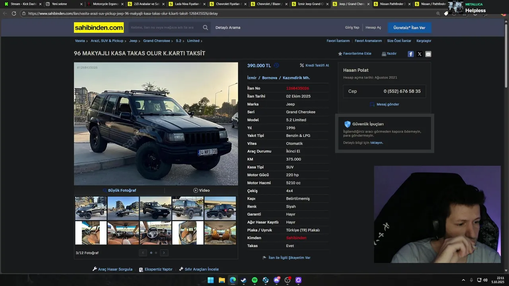Viewport: 509px width, 286px height.
Task: Switch to Stream - Kick Dashboard tab
Action: click(x=23, y=4)
